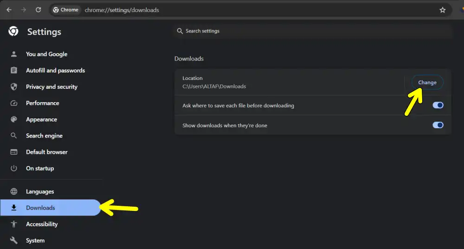
Task: Click the gauge icon for Performance
Action: click(x=13, y=103)
